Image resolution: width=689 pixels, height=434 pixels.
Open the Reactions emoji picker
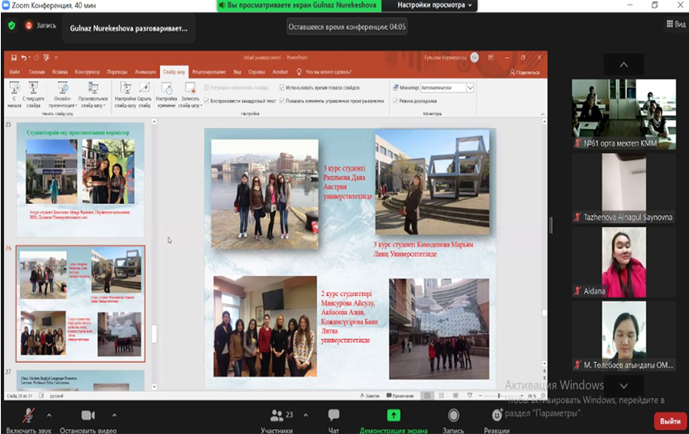click(x=497, y=415)
